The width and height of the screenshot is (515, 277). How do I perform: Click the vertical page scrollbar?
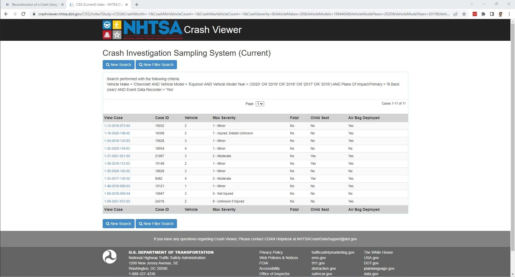pos(513,134)
